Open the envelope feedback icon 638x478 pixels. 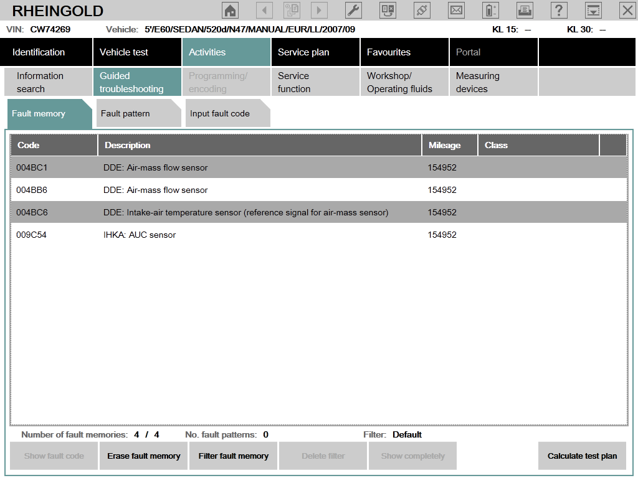(x=456, y=10)
